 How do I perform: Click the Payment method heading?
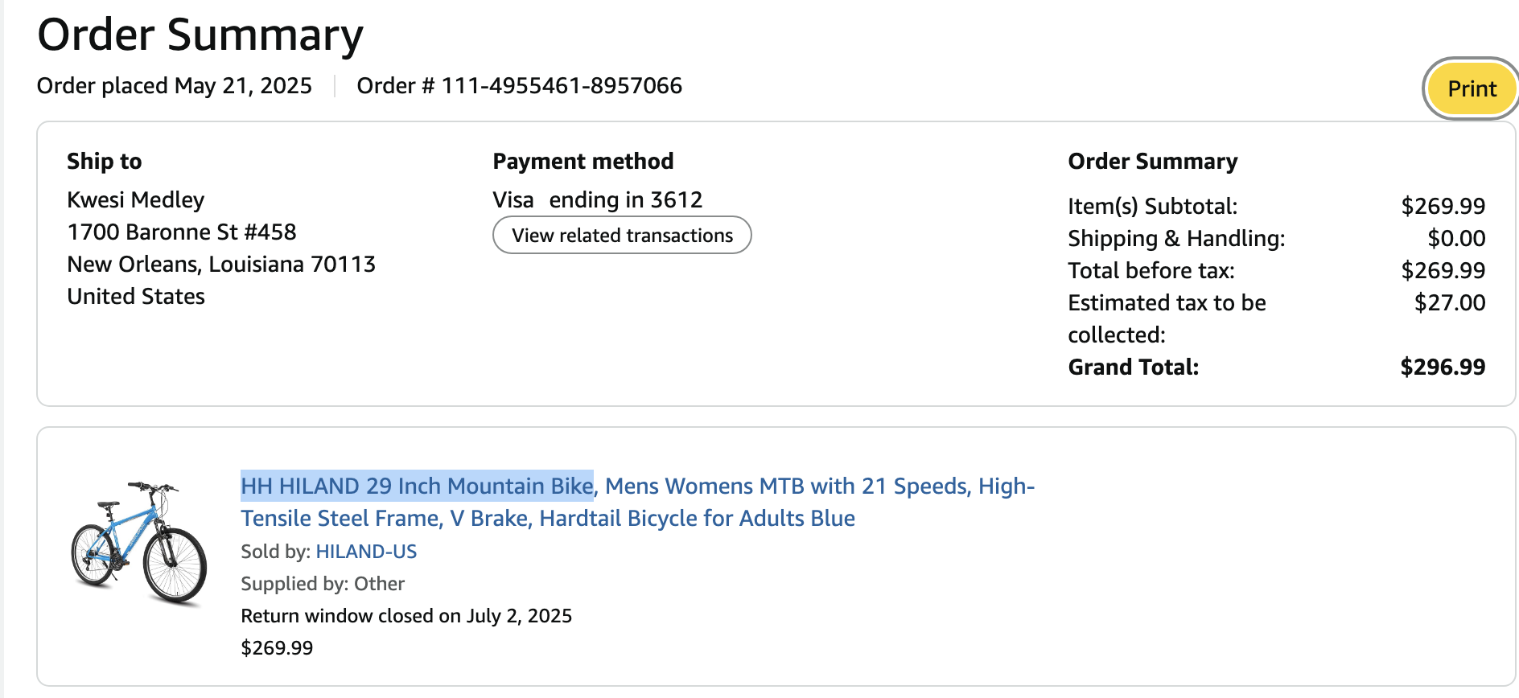point(582,162)
